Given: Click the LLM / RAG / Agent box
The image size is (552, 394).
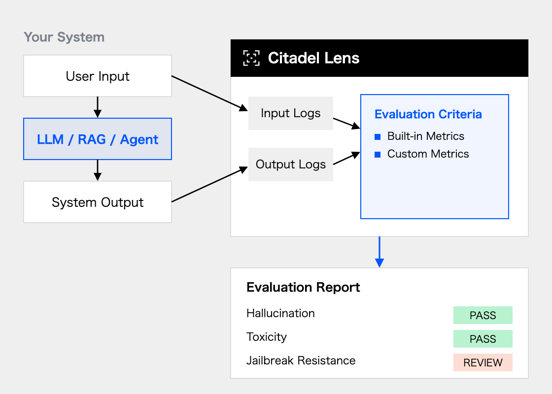Looking at the screenshot, I should [98, 139].
